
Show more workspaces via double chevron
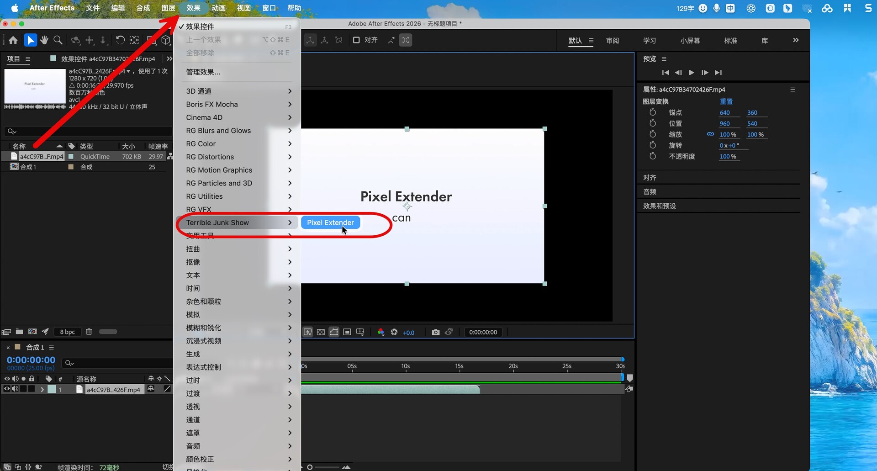[796, 40]
